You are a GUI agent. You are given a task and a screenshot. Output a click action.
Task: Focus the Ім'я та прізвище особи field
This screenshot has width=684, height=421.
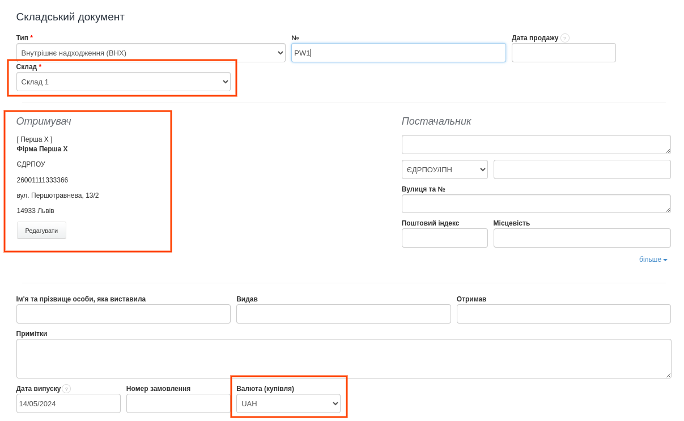123,314
